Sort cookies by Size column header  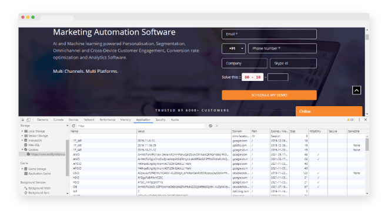299,131
